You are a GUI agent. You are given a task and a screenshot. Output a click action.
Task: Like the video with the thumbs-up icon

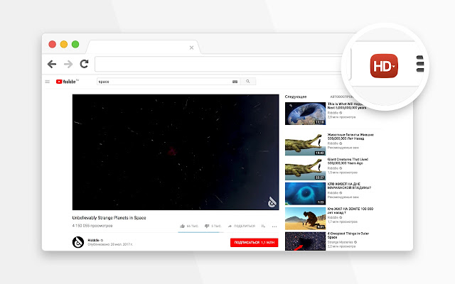coord(182,226)
